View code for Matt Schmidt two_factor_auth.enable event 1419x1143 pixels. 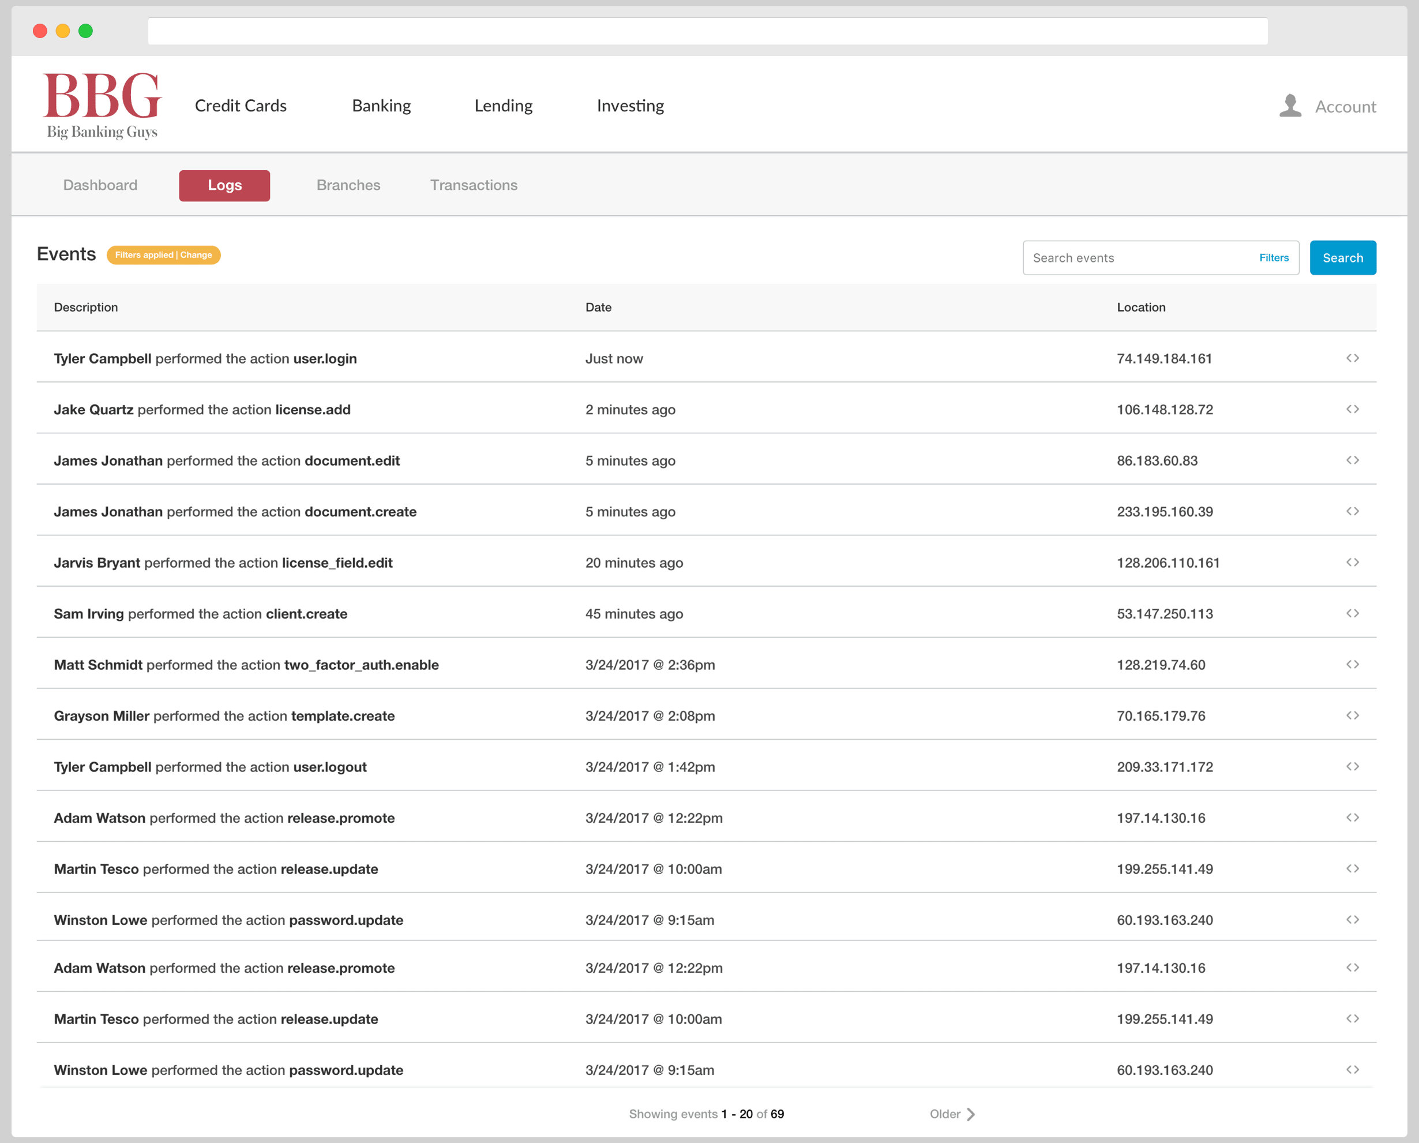point(1354,664)
